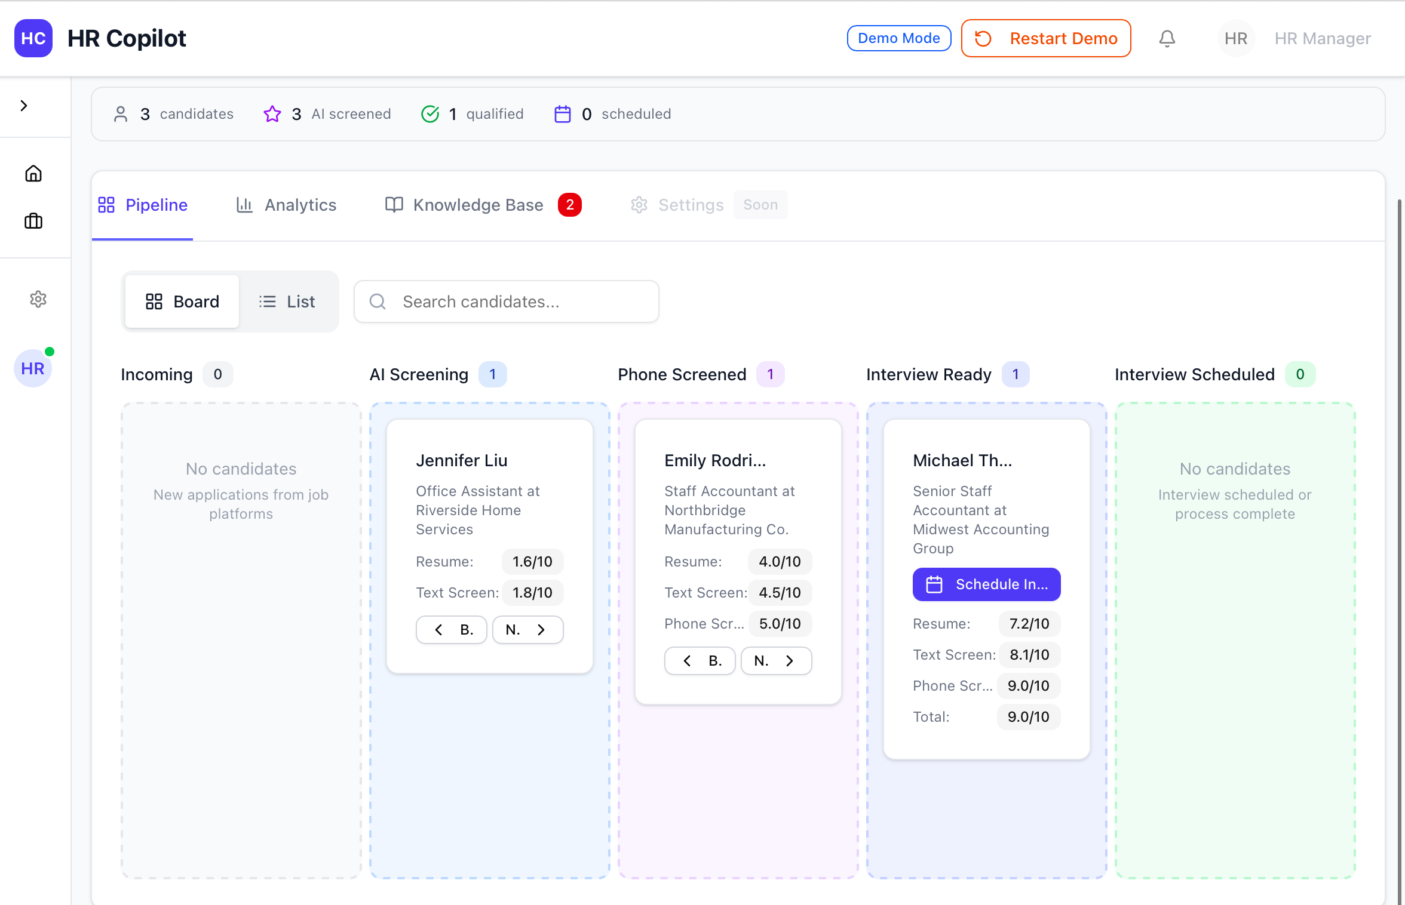The height and width of the screenshot is (905, 1405).
Task: Click Schedule Interview for Michael
Action: 986,584
